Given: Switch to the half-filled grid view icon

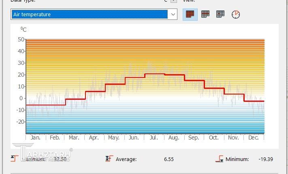Looking at the screenshot, I should tap(205, 14).
